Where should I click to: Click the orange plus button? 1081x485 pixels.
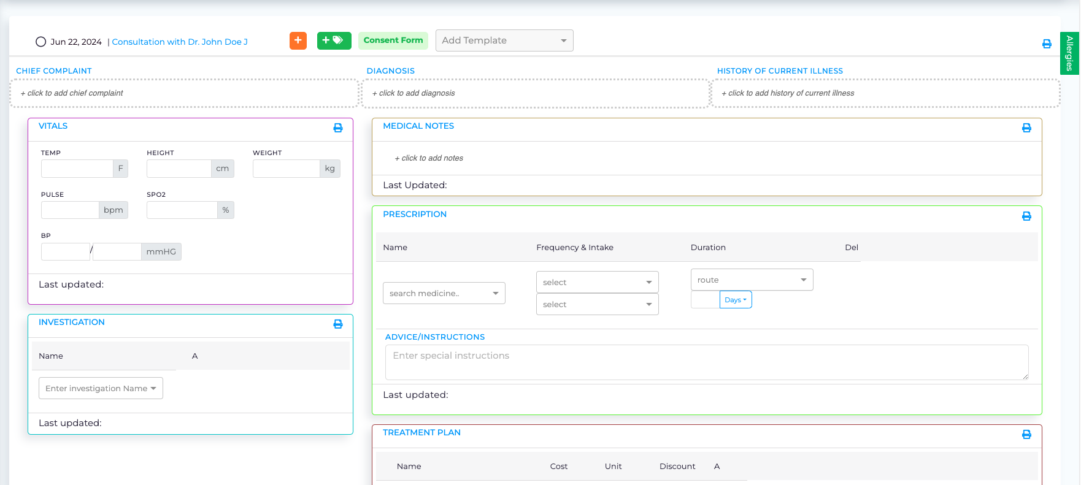pyautogui.click(x=298, y=40)
